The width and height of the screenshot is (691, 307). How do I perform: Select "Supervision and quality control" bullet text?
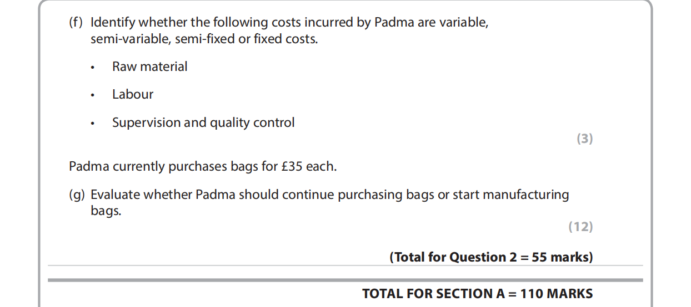(203, 123)
